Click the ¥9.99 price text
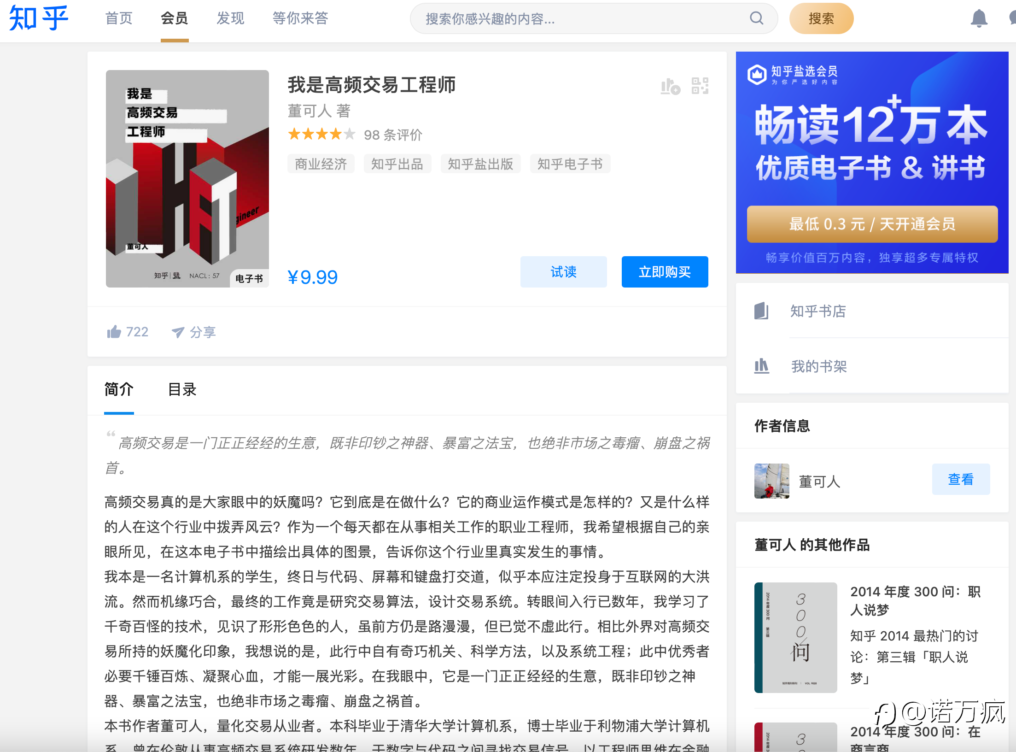 tap(313, 277)
